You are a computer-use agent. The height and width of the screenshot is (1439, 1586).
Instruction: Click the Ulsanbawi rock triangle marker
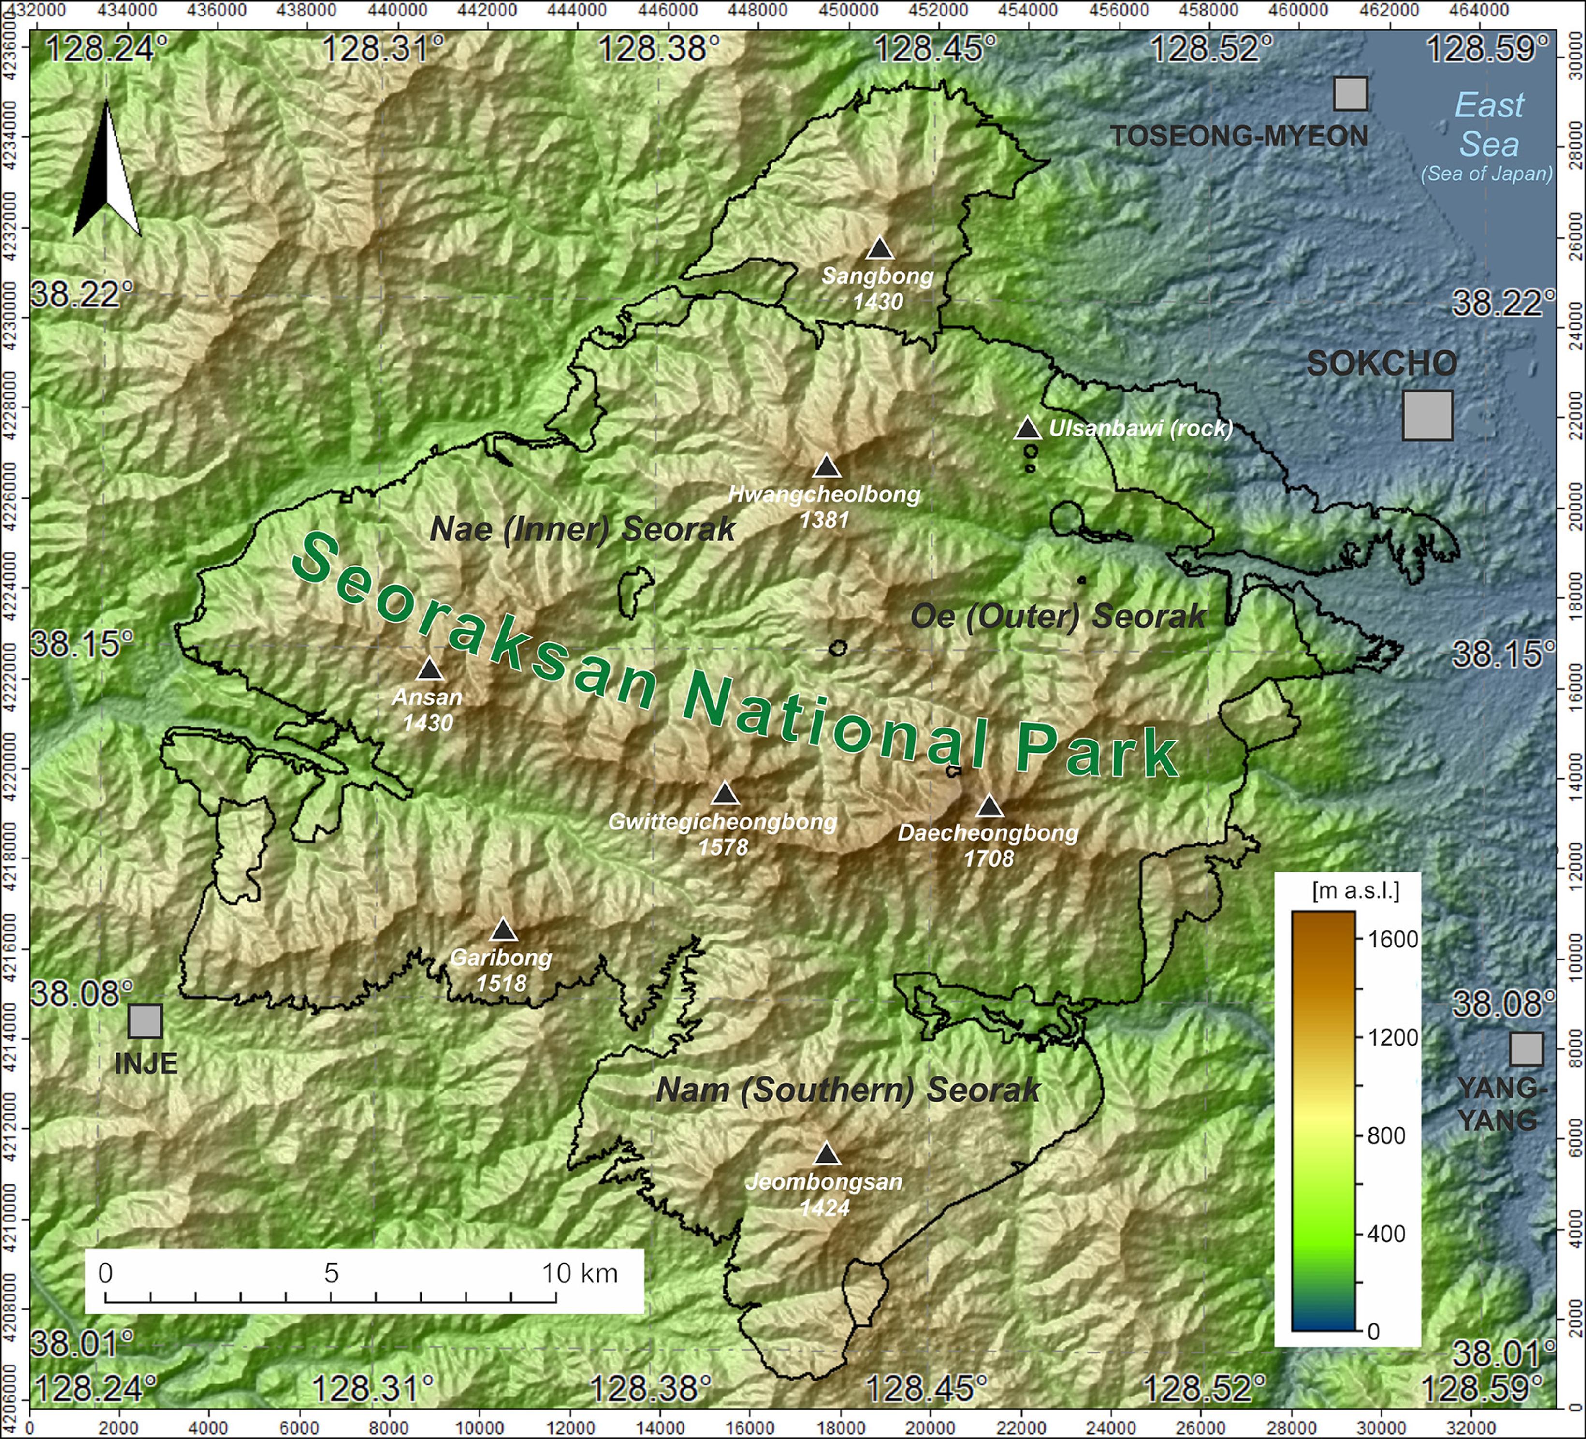click(1027, 430)
